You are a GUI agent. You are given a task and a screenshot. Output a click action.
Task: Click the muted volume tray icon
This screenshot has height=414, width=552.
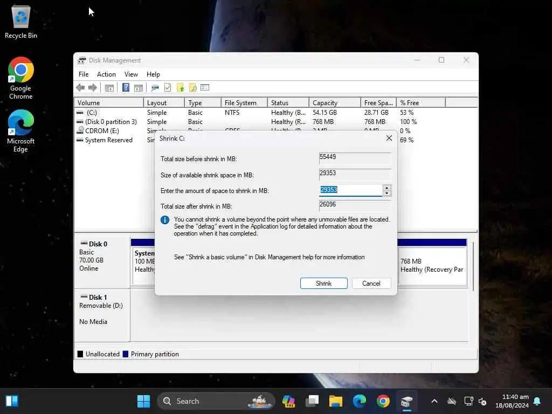click(x=482, y=401)
